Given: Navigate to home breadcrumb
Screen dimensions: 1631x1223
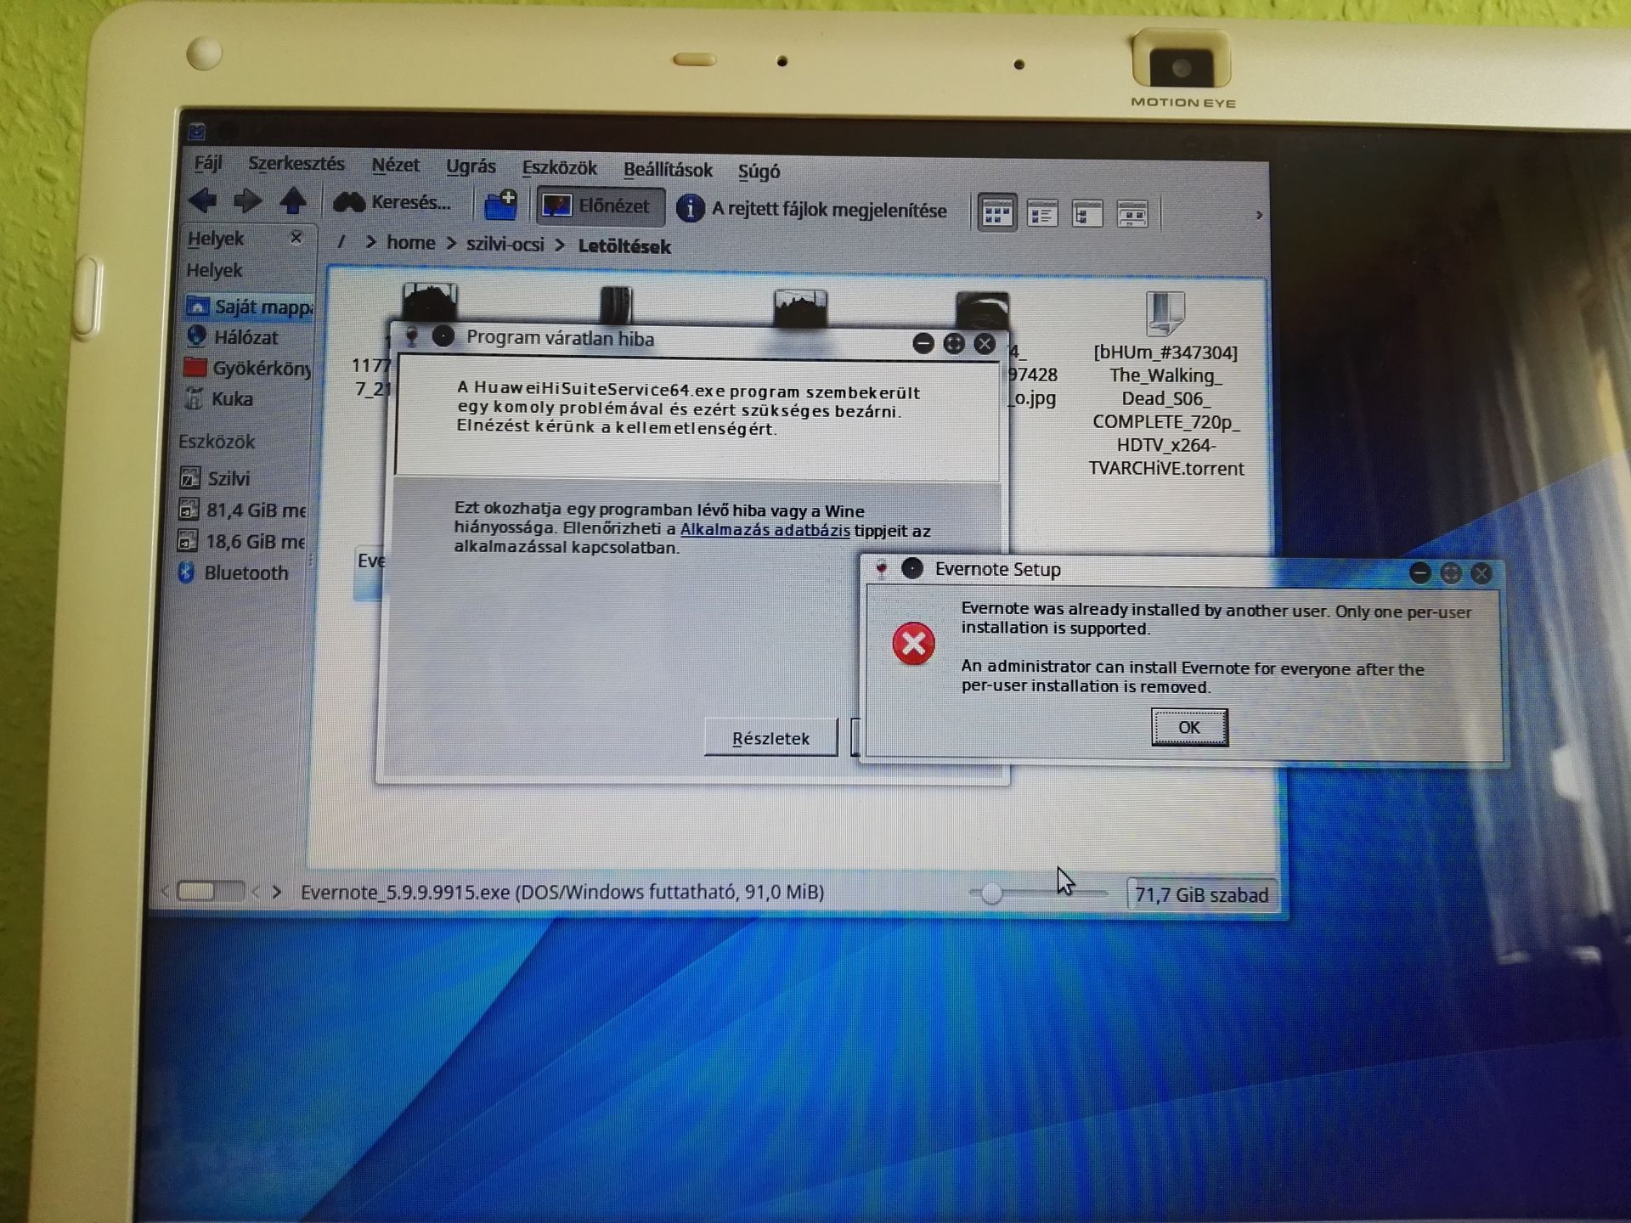Looking at the screenshot, I should tap(410, 243).
